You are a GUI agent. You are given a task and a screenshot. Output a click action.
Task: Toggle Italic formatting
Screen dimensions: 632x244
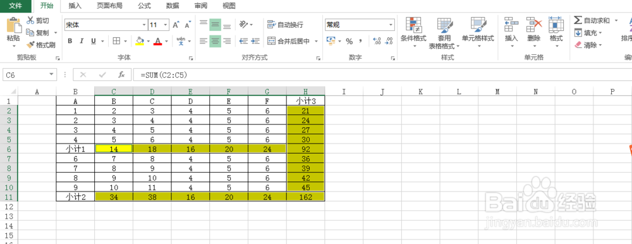pyautogui.click(x=82, y=40)
